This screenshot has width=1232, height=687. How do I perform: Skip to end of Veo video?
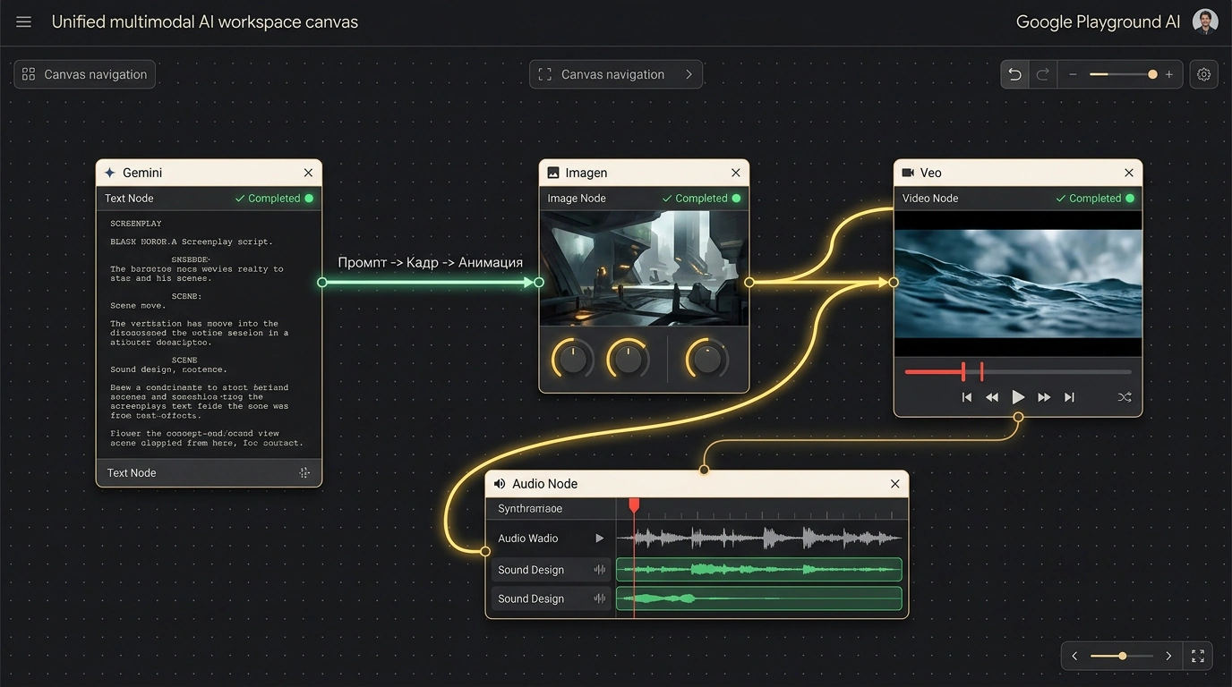point(1069,397)
